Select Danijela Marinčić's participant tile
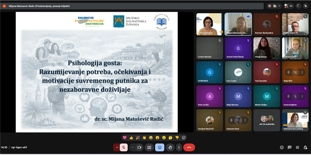The width and height of the screenshot is (311, 155). pos(210,120)
